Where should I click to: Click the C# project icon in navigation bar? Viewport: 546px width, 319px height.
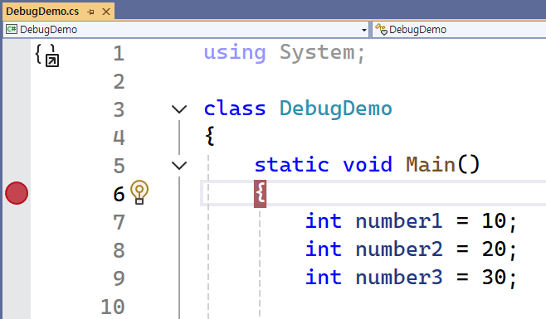11,29
